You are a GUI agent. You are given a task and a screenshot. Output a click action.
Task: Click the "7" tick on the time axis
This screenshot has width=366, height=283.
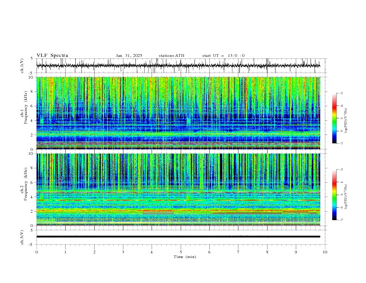(238, 252)
